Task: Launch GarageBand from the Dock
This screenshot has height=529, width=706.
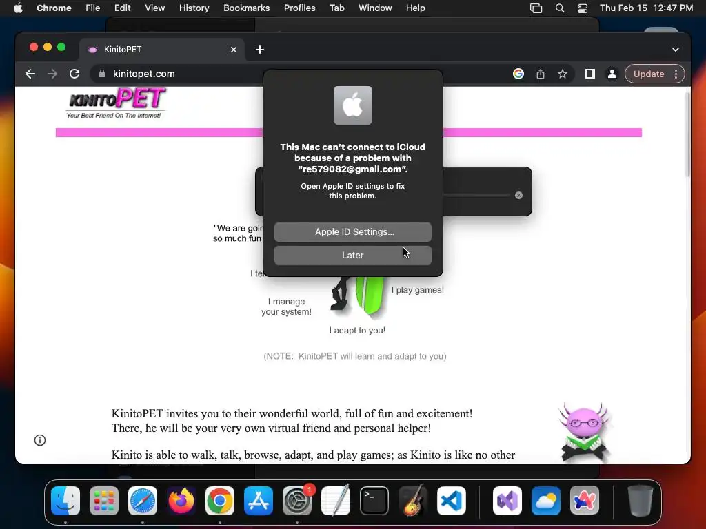Action: coord(413,501)
